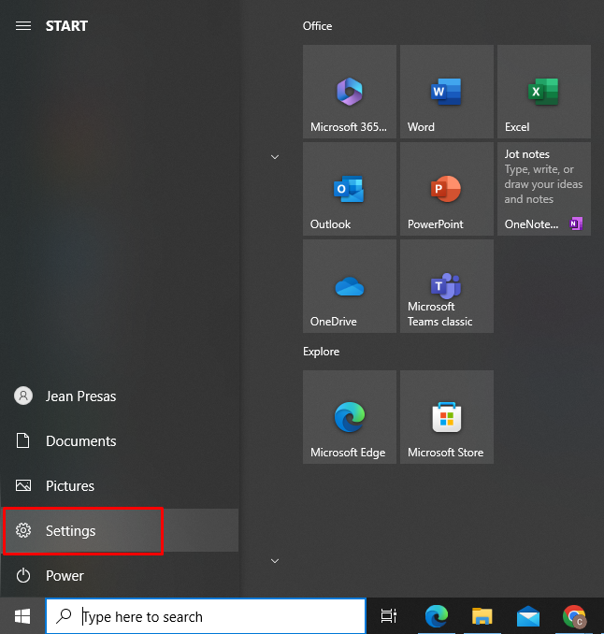
Task: Open the Documents folder shortcut
Action: pyautogui.click(x=120, y=440)
